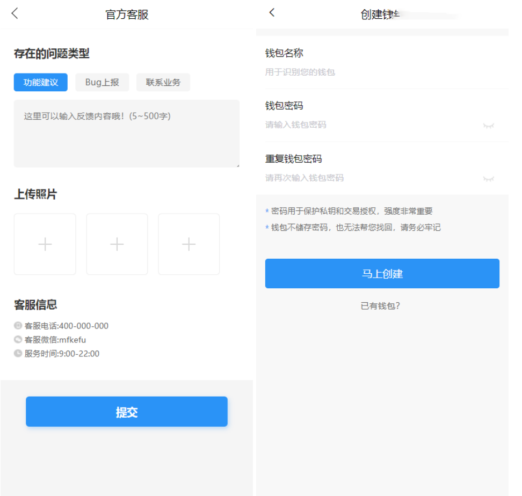Go back from 创建钱包 page

[272, 12]
